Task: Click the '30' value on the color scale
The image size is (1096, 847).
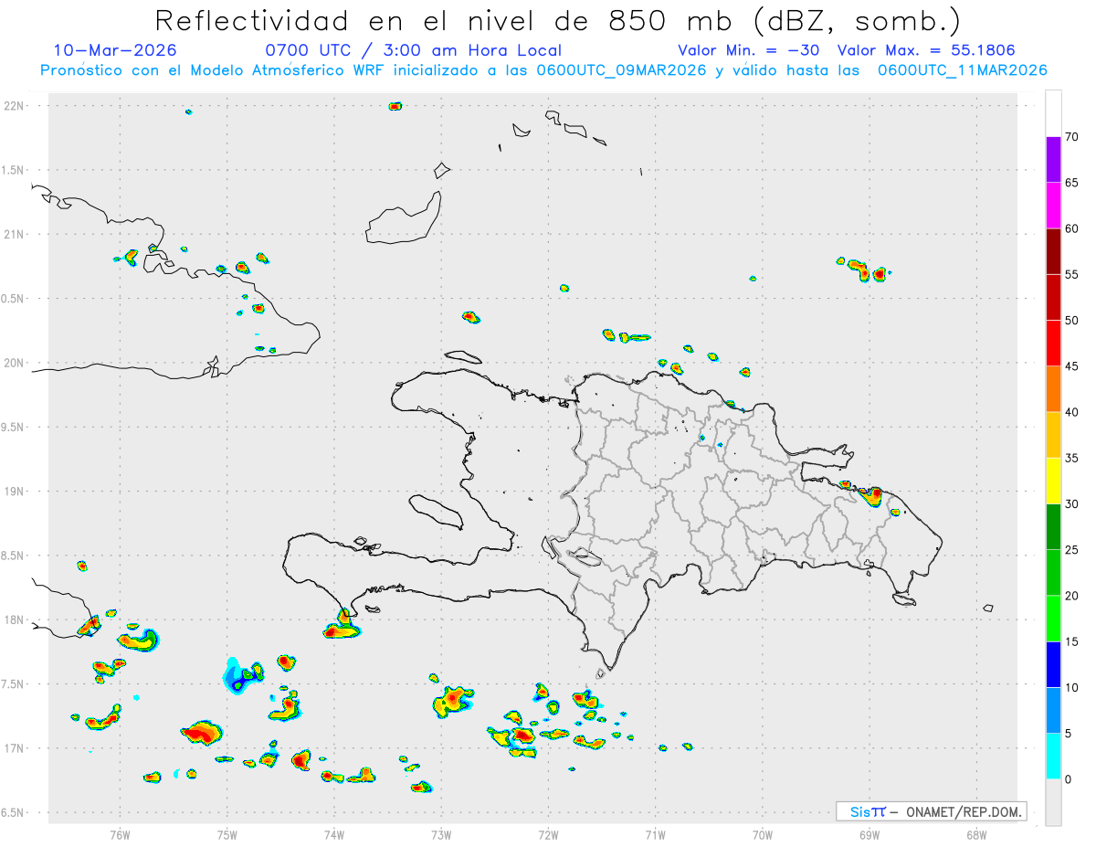Action: (1071, 504)
